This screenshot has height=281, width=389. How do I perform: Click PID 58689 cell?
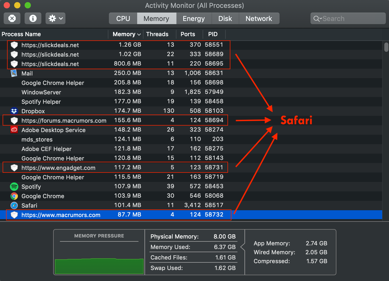[x=214, y=54]
